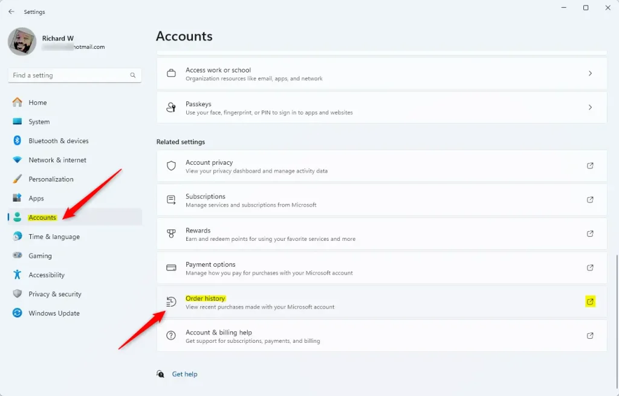
Task: Open Account privacy external link icon
Action: point(590,165)
